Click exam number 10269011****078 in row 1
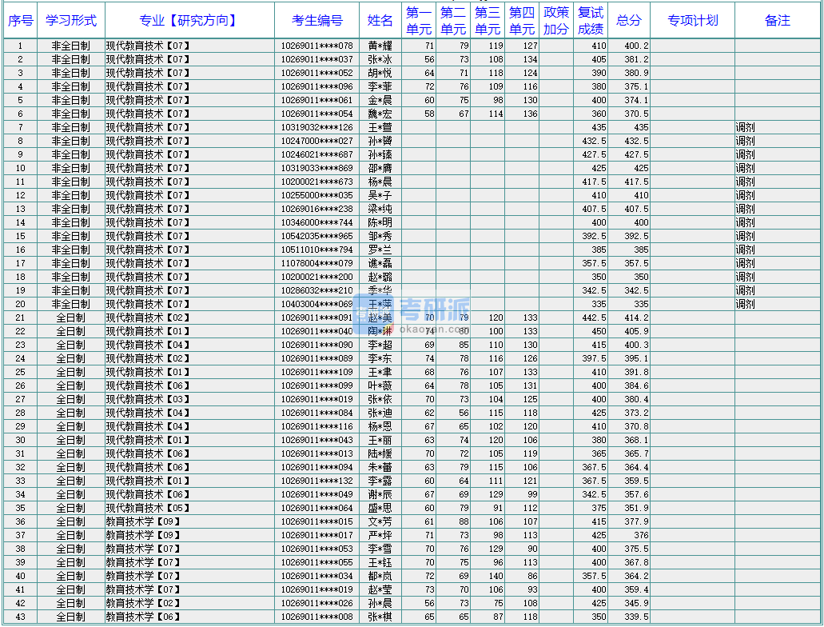Image resolution: width=824 pixels, height=627 pixels. pyautogui.click(x=316, y=46)
